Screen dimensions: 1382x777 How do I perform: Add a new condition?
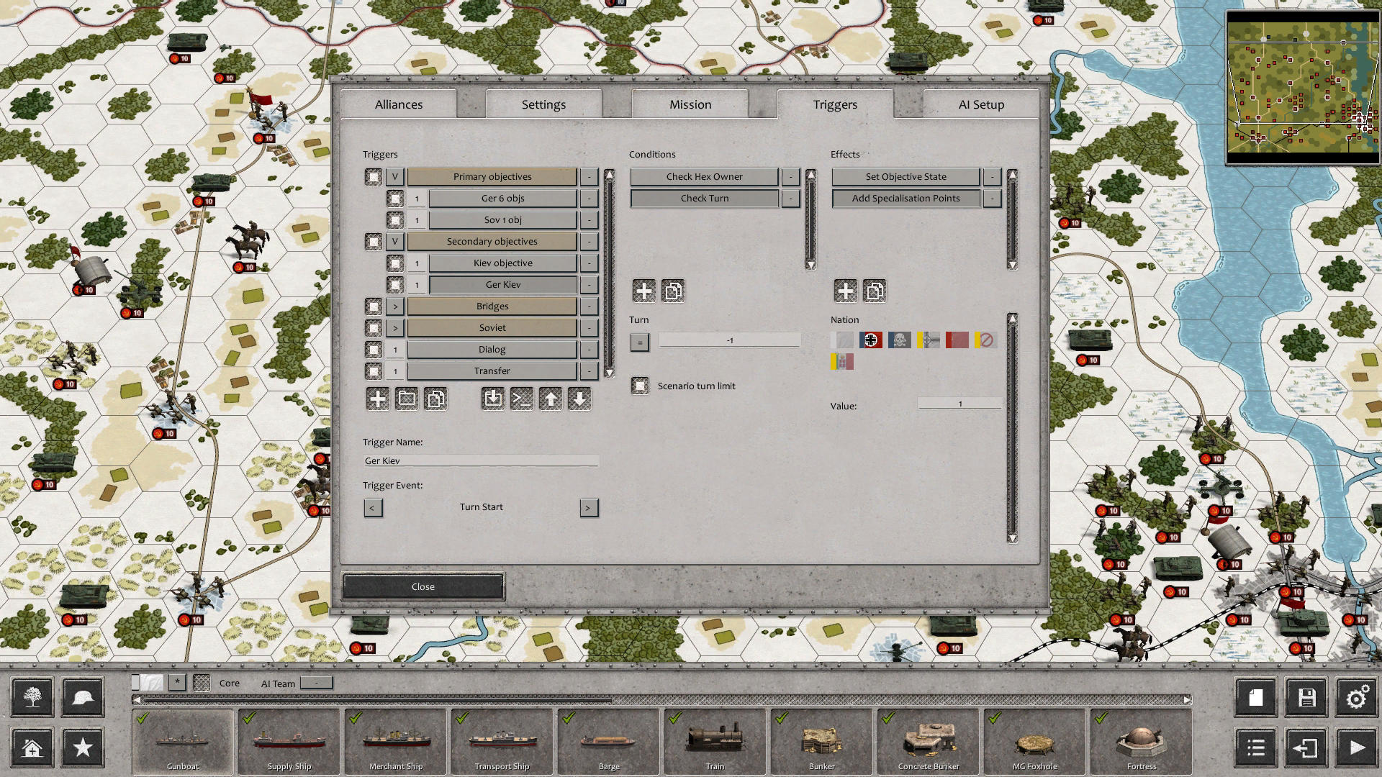pos(644,291)
